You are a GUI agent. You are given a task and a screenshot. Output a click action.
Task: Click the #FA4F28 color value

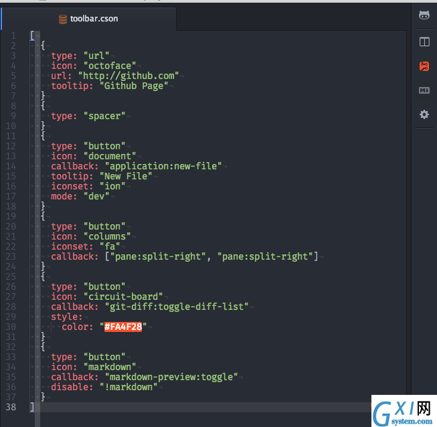click(123, 327)
